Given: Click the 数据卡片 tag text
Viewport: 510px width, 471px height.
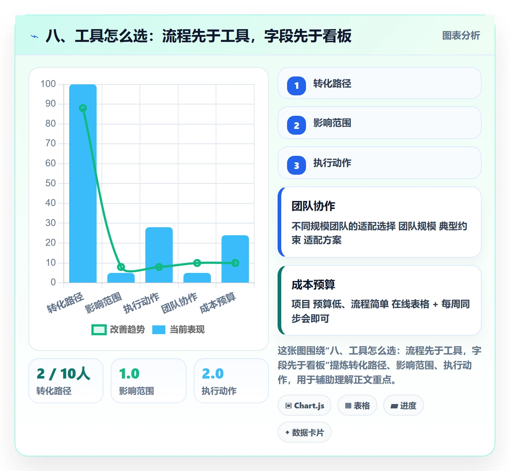Looking at the screenshot, I should 308,433.
